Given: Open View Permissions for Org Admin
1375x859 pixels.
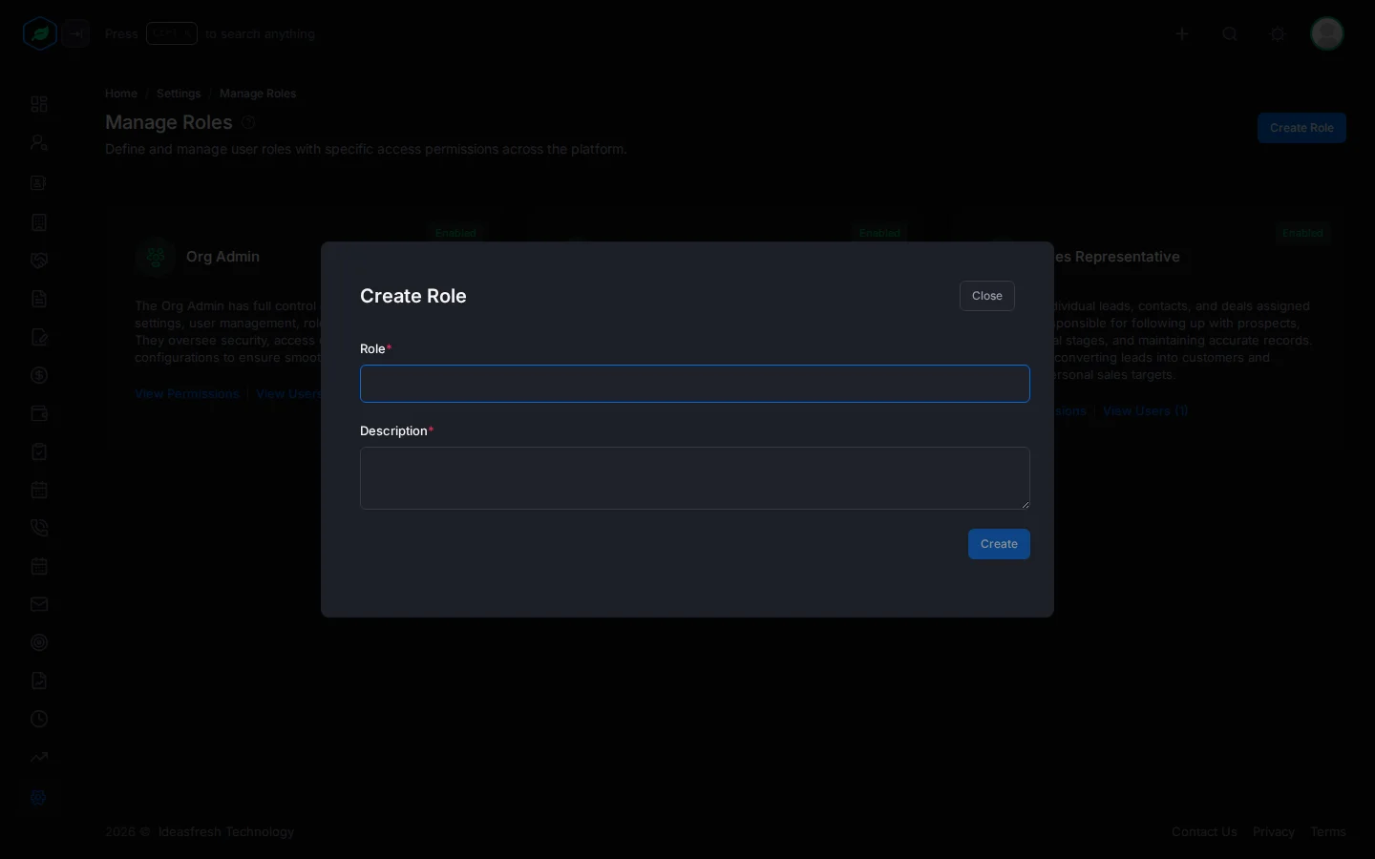Looking at the screenshot, I should (187, 394).
